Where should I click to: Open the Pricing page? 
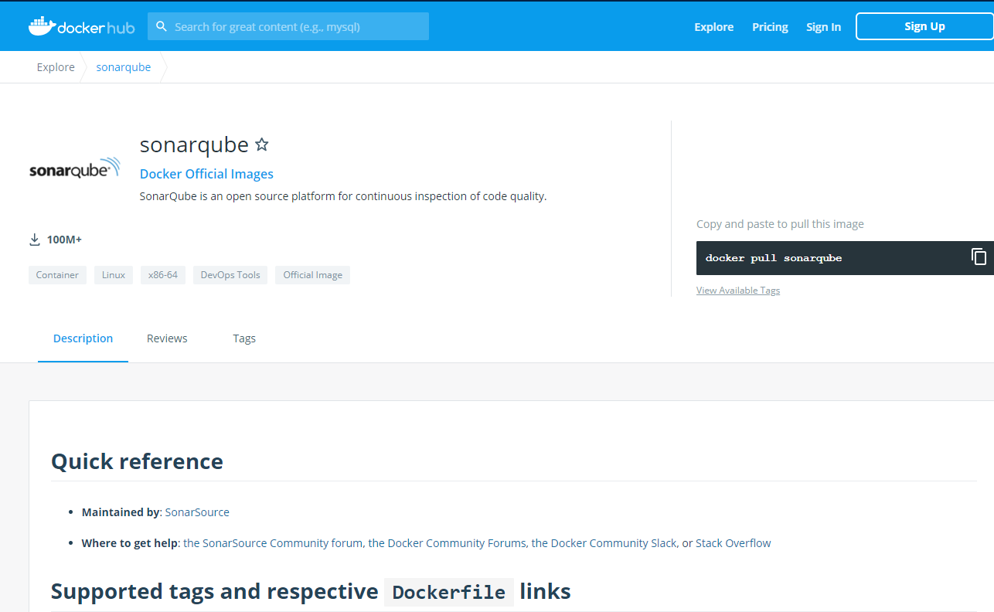(770, 26)
